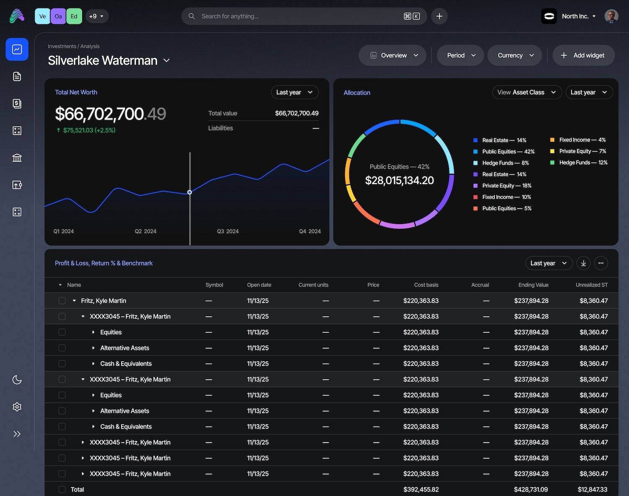This screenshot has width=629, height=496.
Task: Download Profit & Loss table data
Action: coord(583,263)
